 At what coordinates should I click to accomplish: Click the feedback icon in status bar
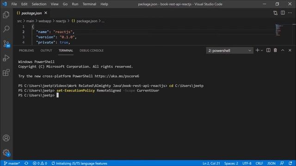pos(282,163)
